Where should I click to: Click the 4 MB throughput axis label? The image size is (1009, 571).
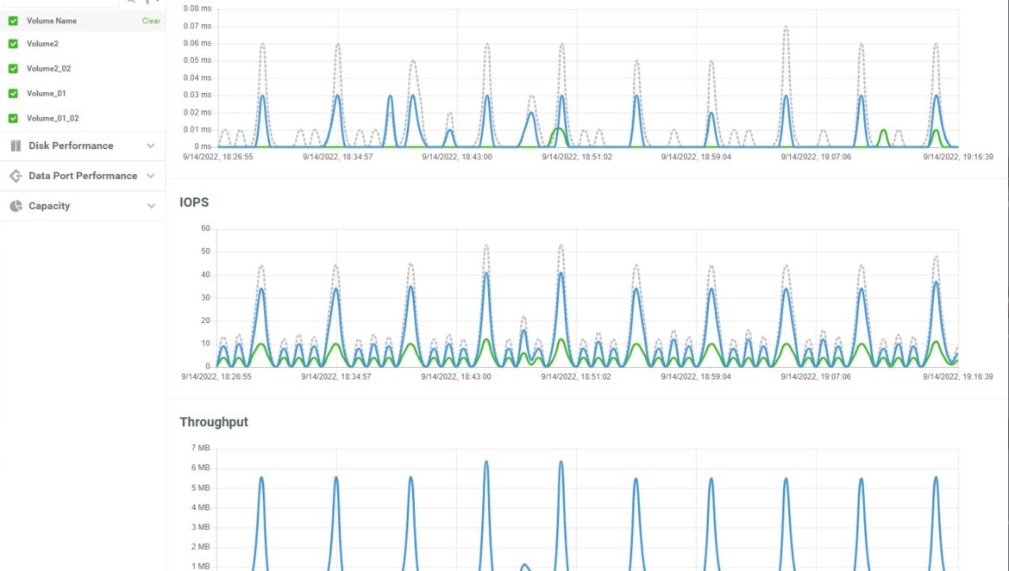[x=200, y=507]
